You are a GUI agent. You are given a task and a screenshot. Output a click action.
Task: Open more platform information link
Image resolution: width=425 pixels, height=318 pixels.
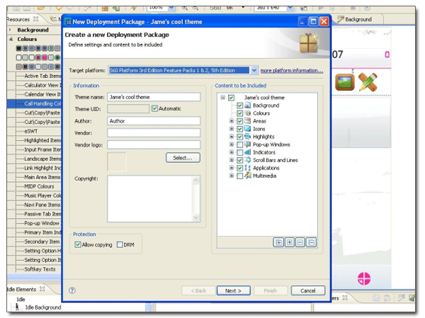click(292, 71)
